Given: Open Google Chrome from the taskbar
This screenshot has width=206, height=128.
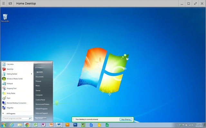Looking at the screenshot, I should pyautogui.click(x=27, y=125).
